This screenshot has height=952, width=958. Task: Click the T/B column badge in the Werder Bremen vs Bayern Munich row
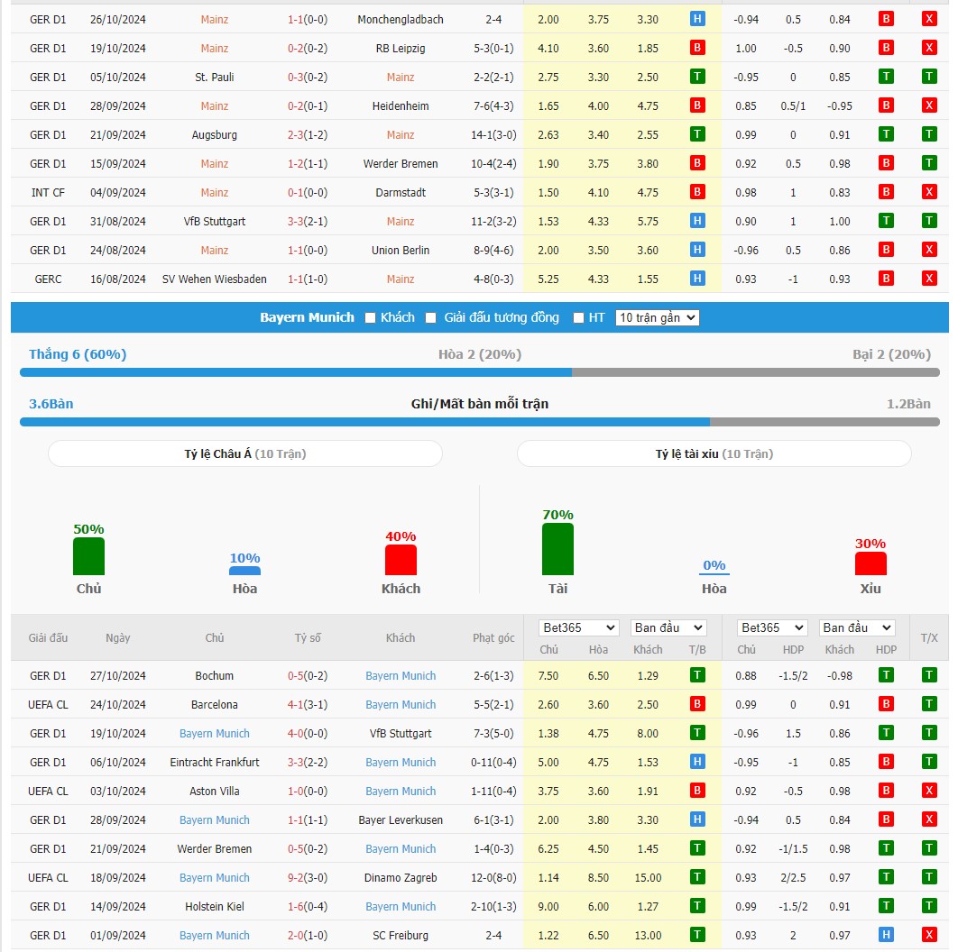697,848
